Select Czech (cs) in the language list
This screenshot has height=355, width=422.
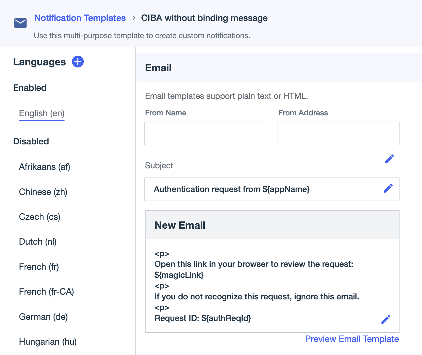click(40, 217)
